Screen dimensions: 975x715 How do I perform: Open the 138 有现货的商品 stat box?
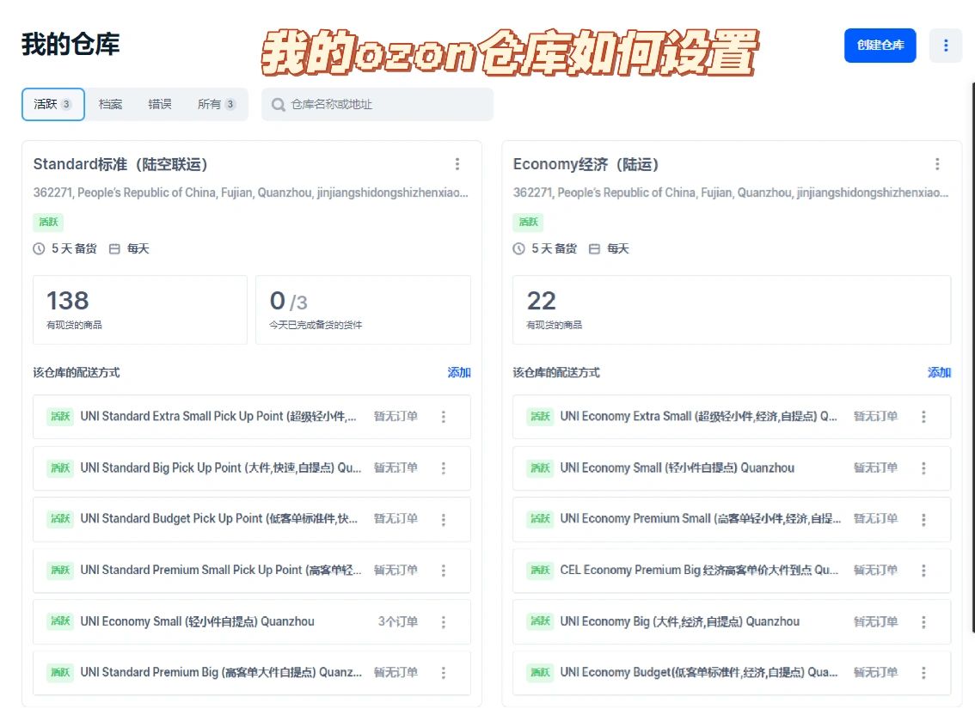(140, 309)
